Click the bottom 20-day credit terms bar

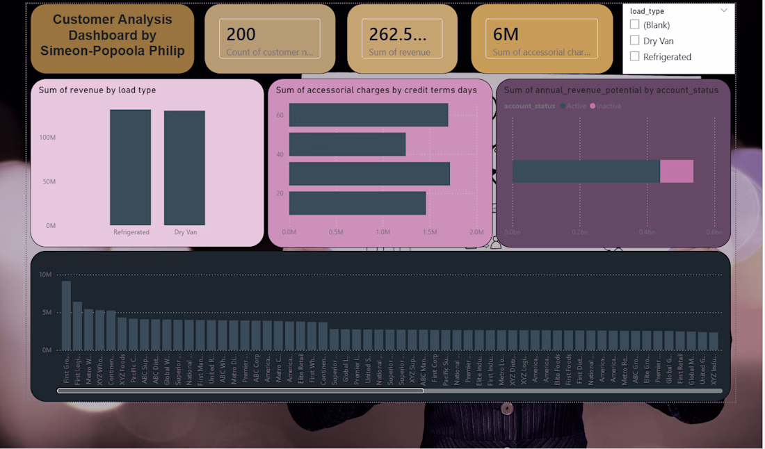[357, 203]
